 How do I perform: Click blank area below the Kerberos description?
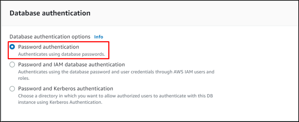122,113
